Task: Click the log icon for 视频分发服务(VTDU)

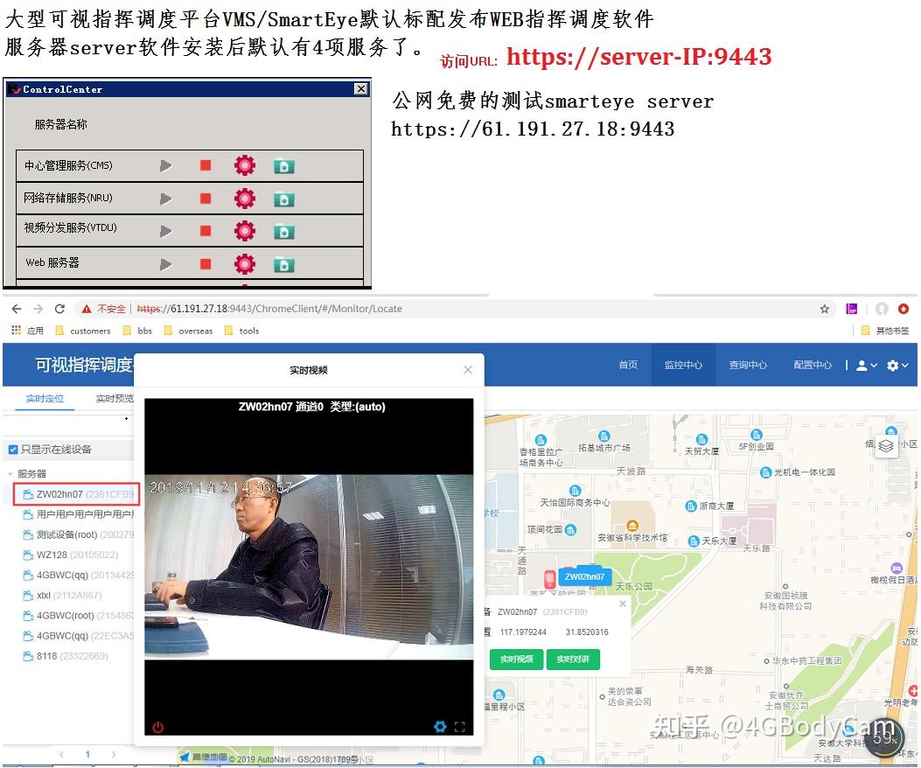Action: point(283,230)
